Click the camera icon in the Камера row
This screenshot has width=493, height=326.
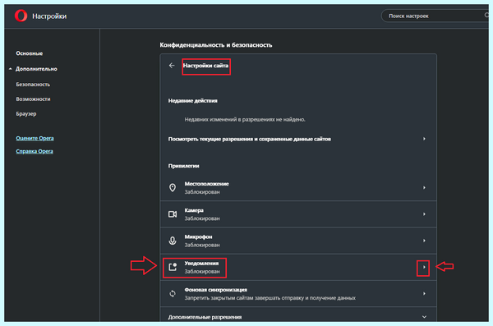pyautogui.click(x=173, y=214)
